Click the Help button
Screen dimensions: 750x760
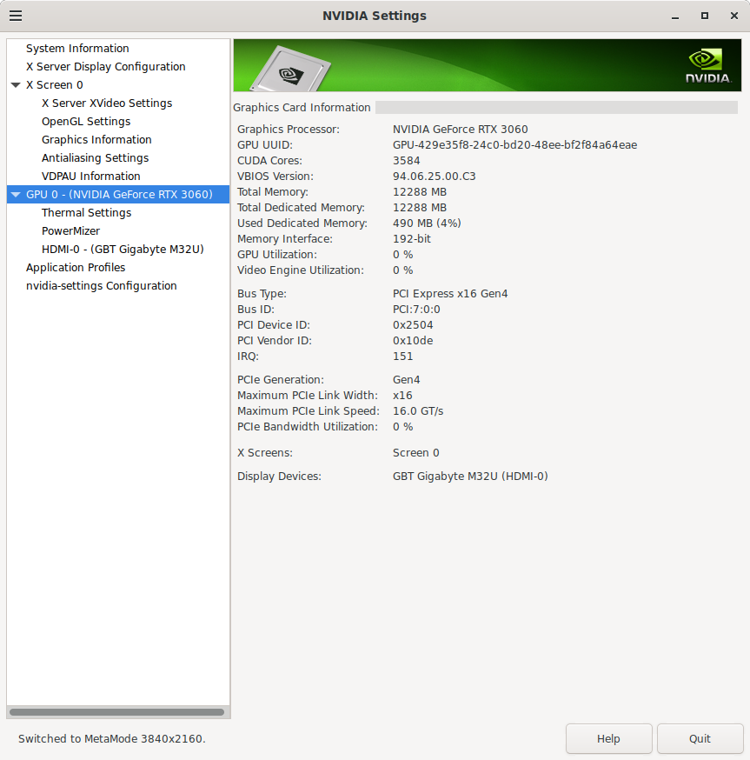tap(608, 738)
